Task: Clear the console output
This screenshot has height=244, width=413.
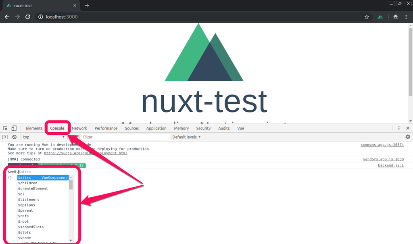Action: (x=14, y=137)
